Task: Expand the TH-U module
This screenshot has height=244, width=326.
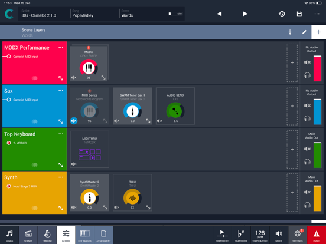Action: 148,207
